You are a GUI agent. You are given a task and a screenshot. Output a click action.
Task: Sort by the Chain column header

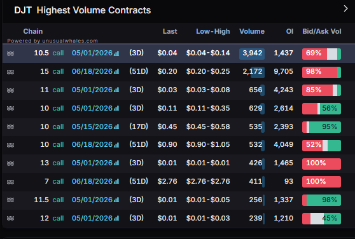pyautogui.click(x=33, y=31)
